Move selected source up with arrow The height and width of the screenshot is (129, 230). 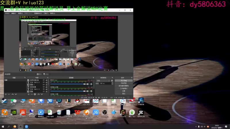pos(39,94)
